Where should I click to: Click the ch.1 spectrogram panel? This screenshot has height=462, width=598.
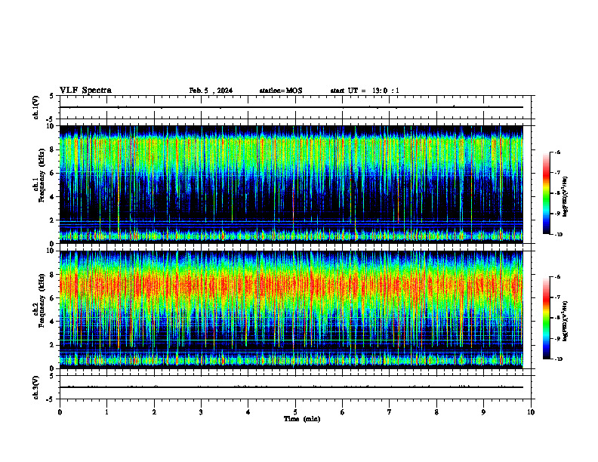click(x=291, y=184)
